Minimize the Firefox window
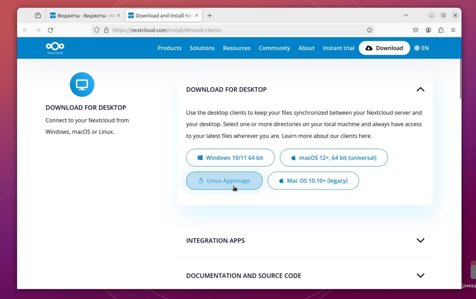The image size is (476, 299). pos(431,15)
